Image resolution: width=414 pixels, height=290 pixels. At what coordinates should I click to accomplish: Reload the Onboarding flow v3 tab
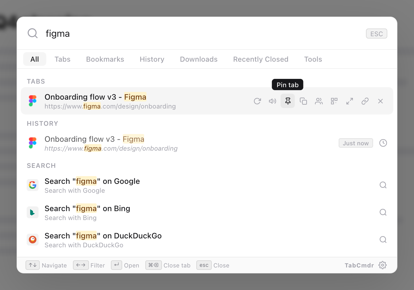click(x=257, y=101)
